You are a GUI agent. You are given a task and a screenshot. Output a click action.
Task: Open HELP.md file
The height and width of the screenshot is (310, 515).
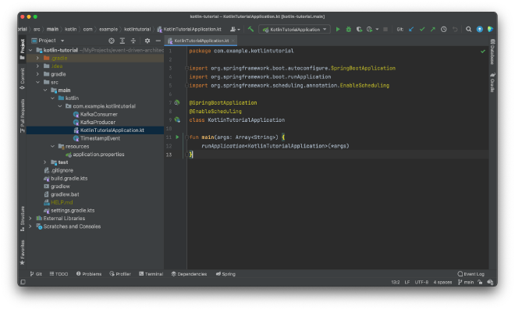click(59, 202)
